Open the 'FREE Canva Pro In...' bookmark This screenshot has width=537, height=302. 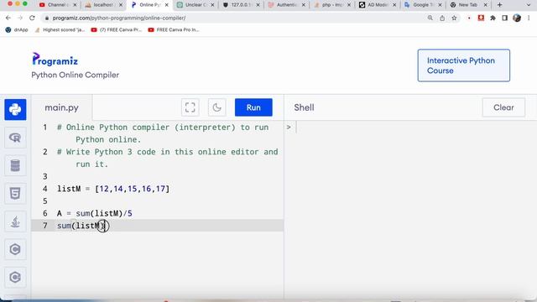coord(174,30)
